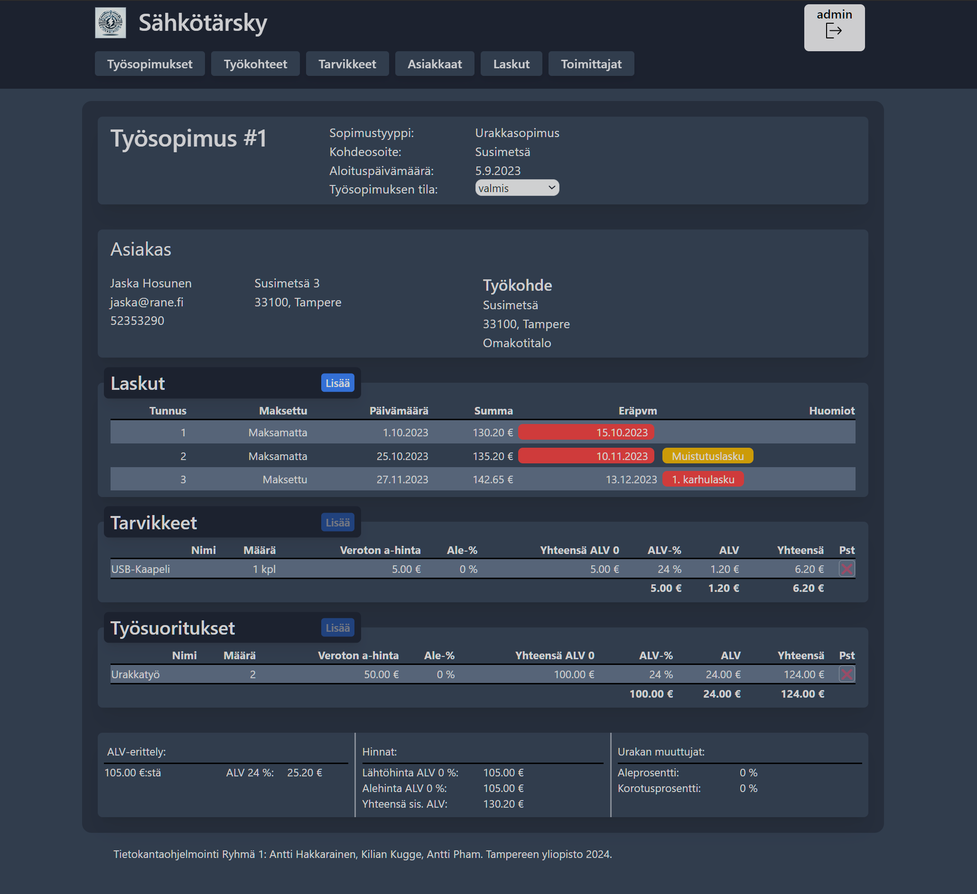Select valmis from the status dropdown

tap(516, 187)
